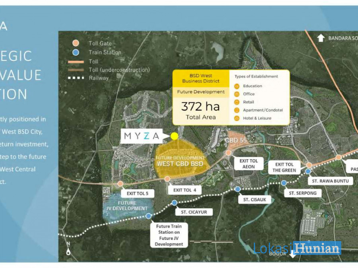
Task: Click the Office text
Action: click(x=249, y=94)
